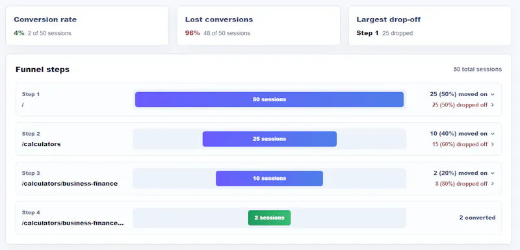Image resolution: width=520 pixels, height=250 pixels.
Task: Expand Step 3 moved on chevron
Action: coord(493,173)
